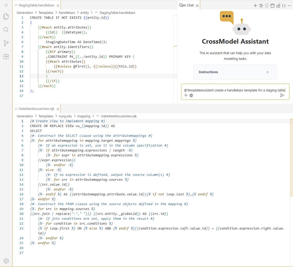The height and width of the screenshot is (267, 293).
Task: Open the Manage settings gear
Action: [x=6, y=261]
